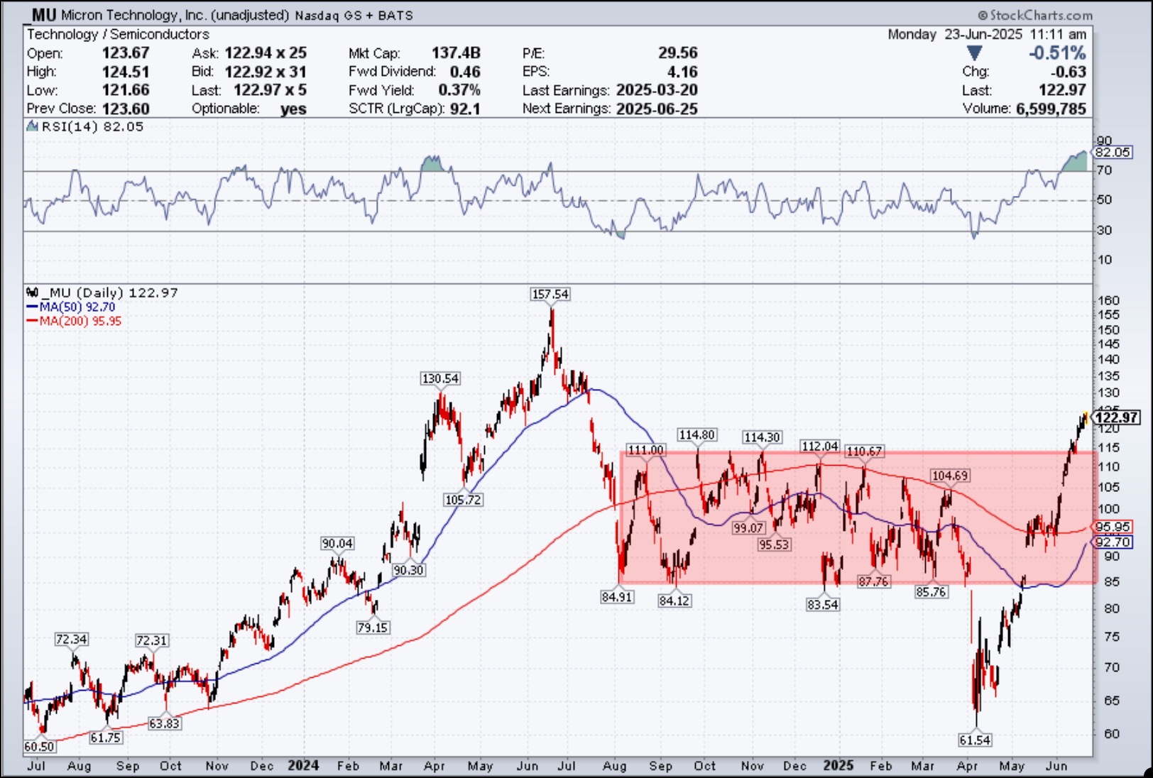This screenshot has height=778, width=1153.
Task: Click the down triangle change indicator
Action: click(974, 53)
